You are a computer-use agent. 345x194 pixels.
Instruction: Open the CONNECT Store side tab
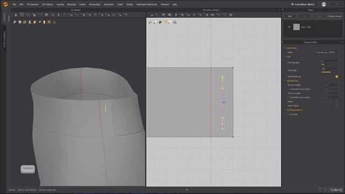[4, 39]
